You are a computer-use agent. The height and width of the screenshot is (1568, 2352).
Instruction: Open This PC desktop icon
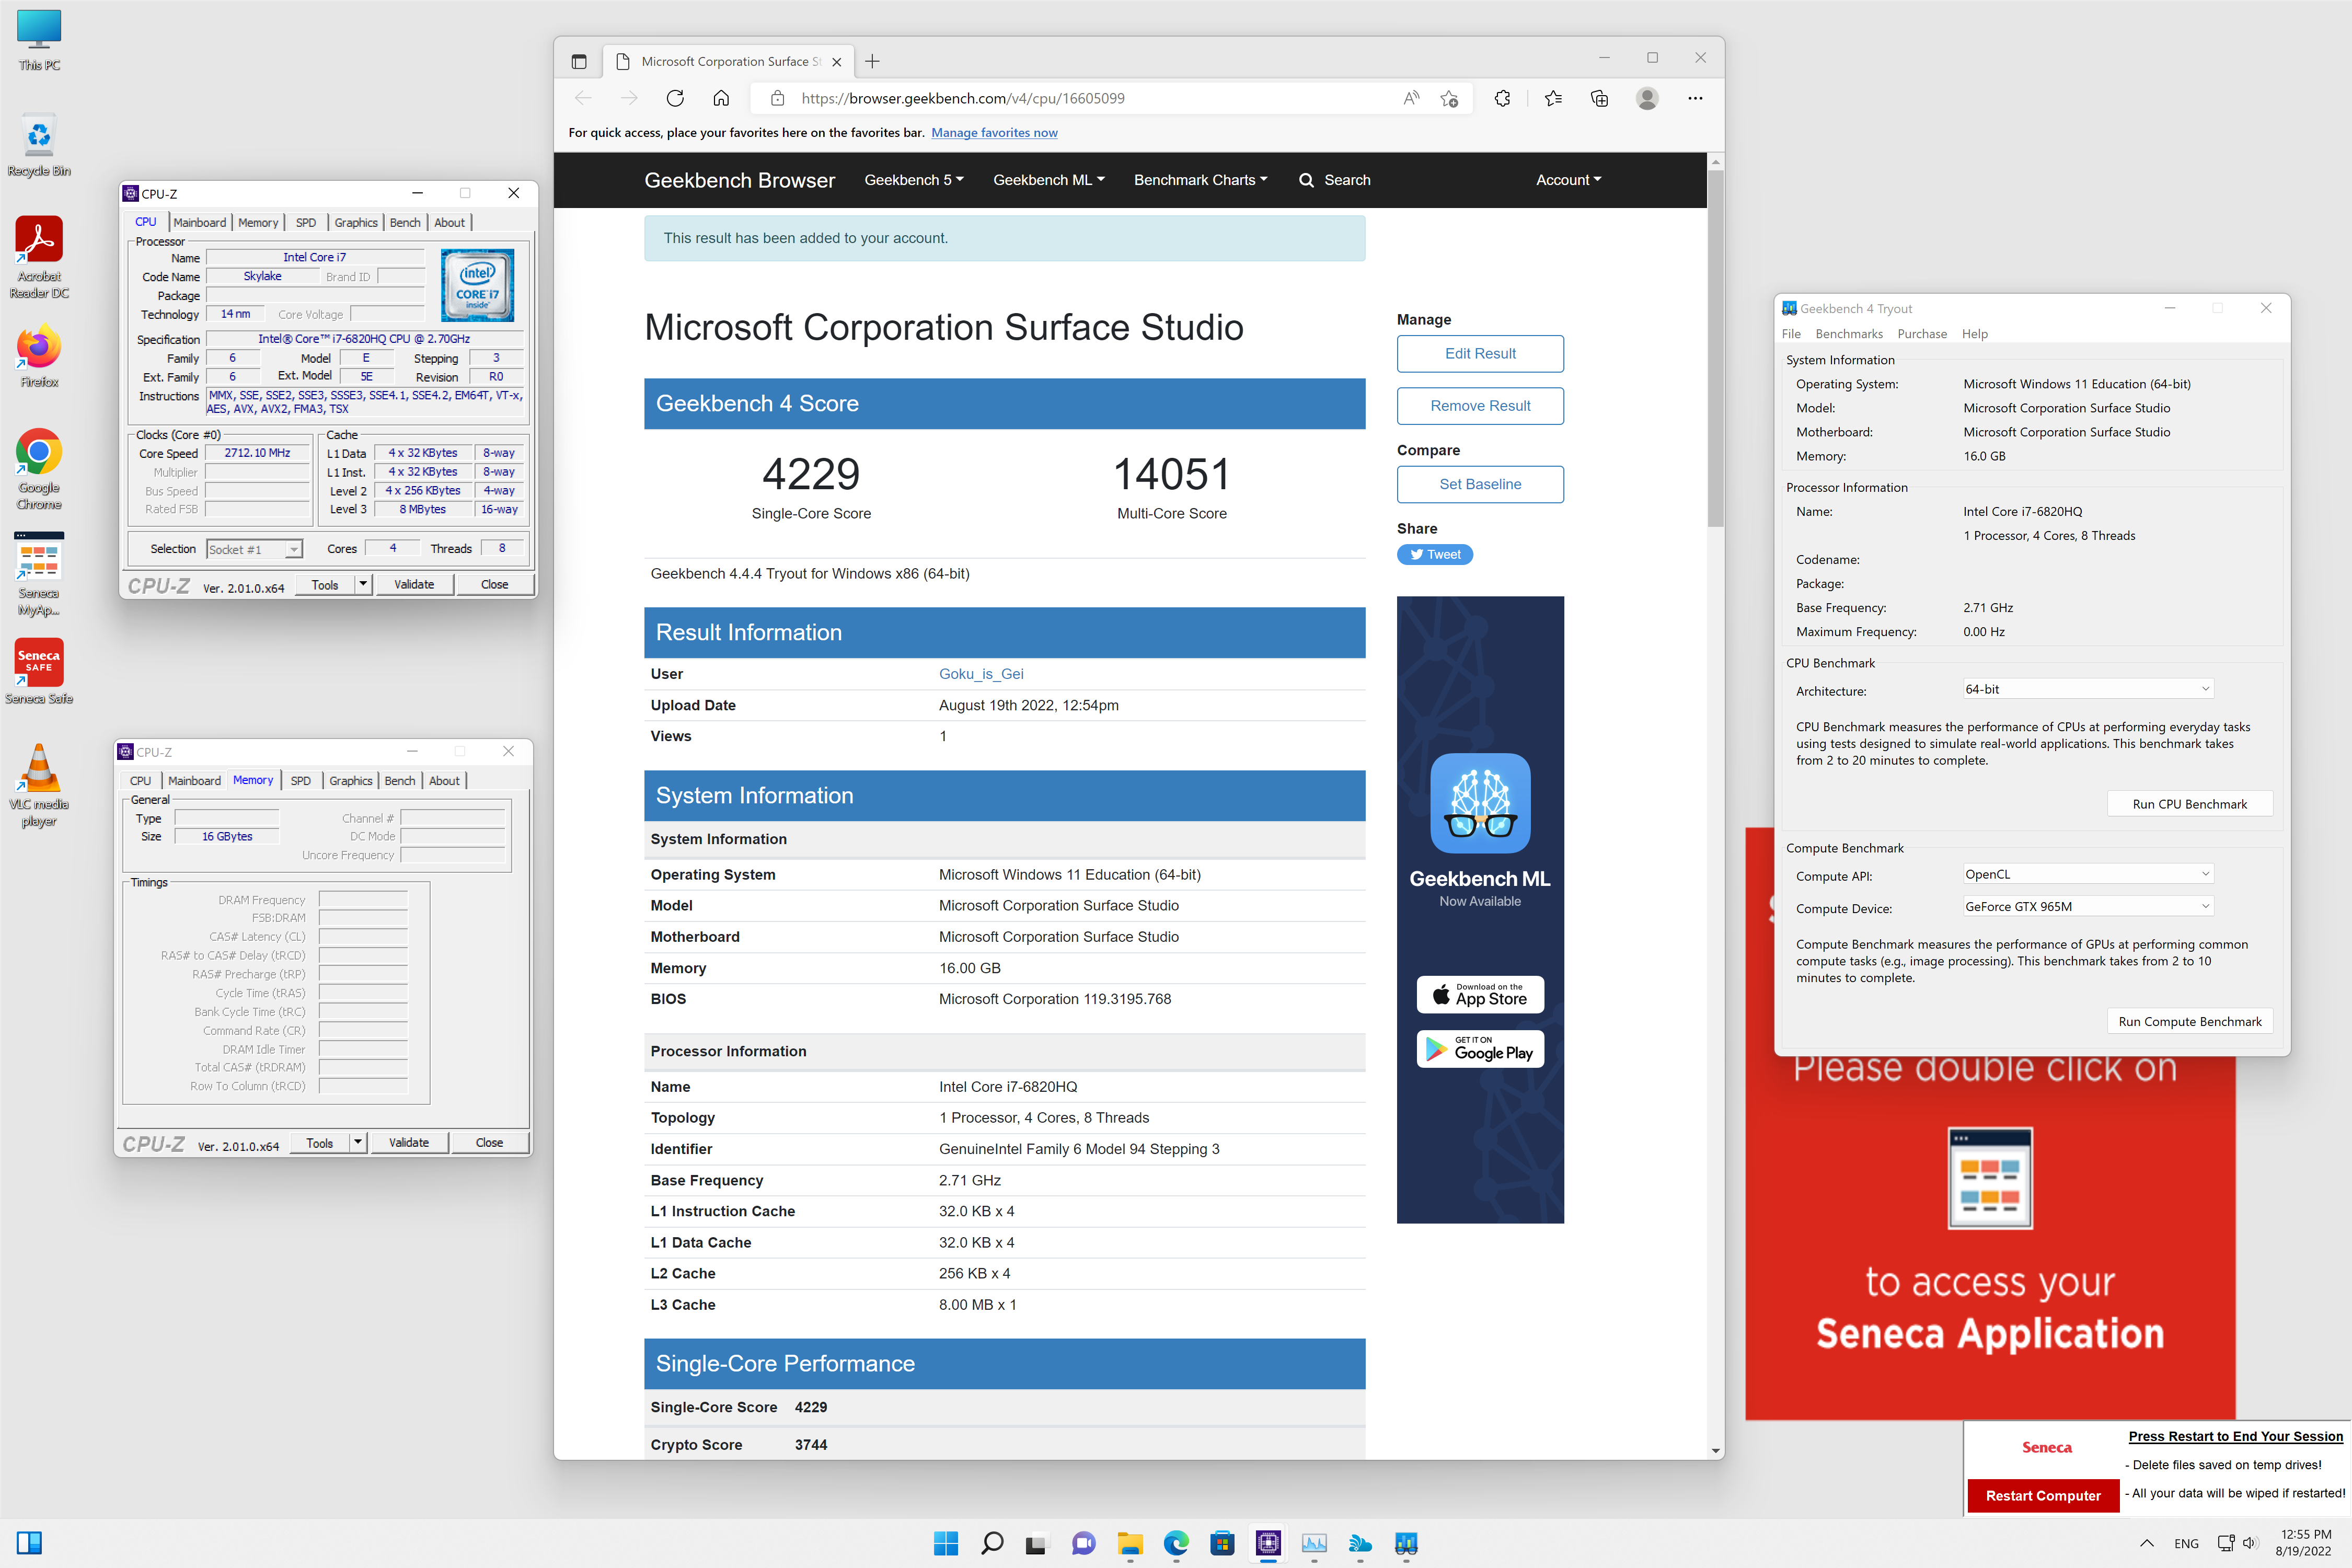coord(39,40)
